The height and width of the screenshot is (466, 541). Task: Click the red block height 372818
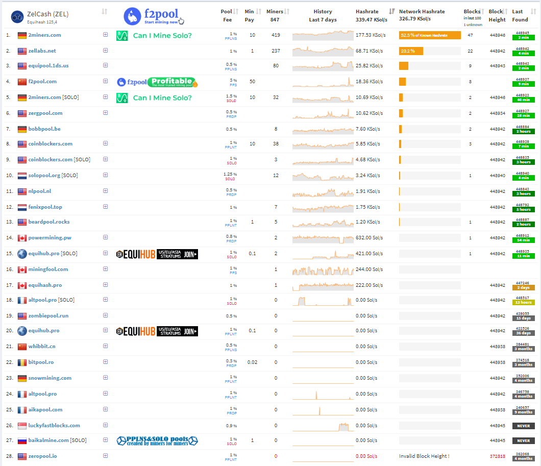(x=498, y=456)
